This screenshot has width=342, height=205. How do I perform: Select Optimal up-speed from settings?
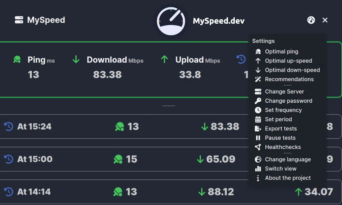(x=288, y=61)
